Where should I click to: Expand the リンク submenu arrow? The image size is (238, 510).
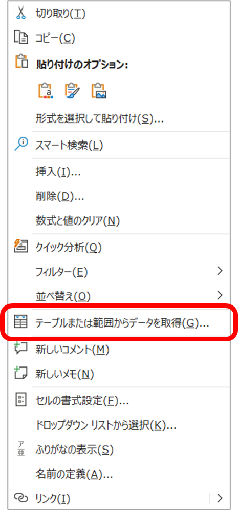pyautogui.click(x=220, y=497)
